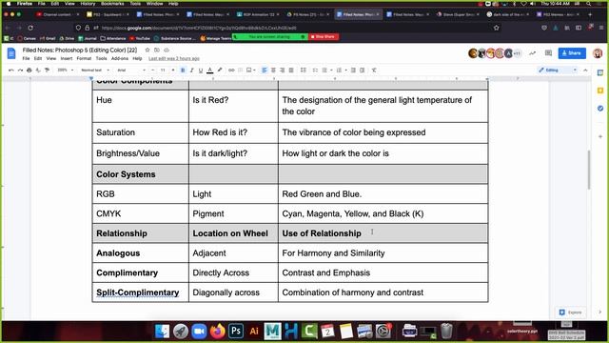The height and width of the screenshot is (343, 609).
Task: Open Photoshop from the Dock
Action: pyautogui.click(x=236, y=331)
